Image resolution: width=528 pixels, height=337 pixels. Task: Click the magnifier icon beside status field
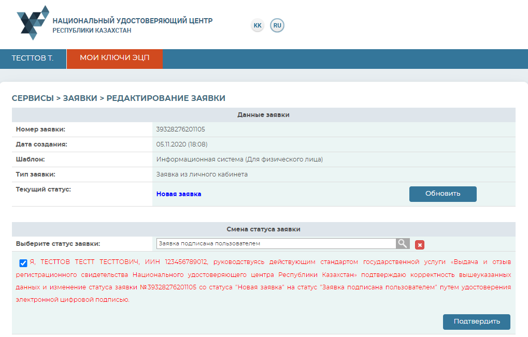click(x=403, y=244)
